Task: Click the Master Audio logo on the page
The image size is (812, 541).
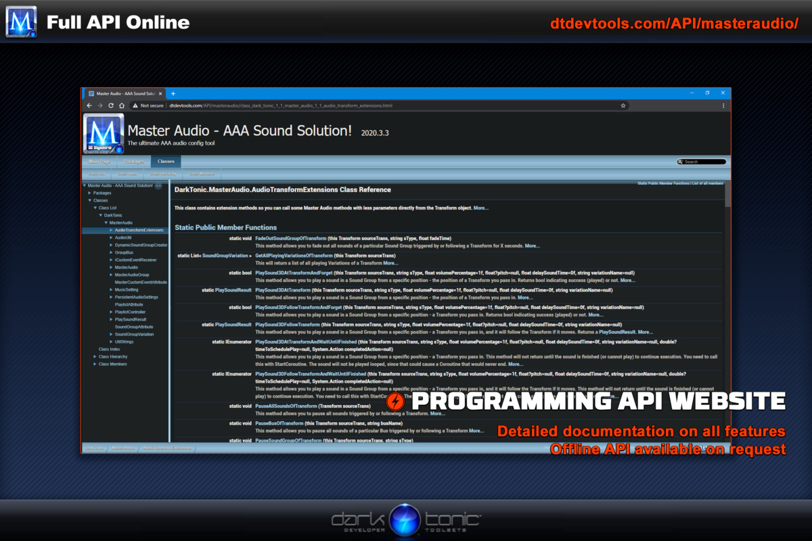Action: (x=104, y=134)
